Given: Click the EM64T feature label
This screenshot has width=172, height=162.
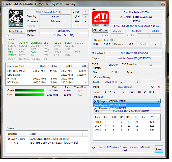Looking at the screenshot, I should coord(12,55).
